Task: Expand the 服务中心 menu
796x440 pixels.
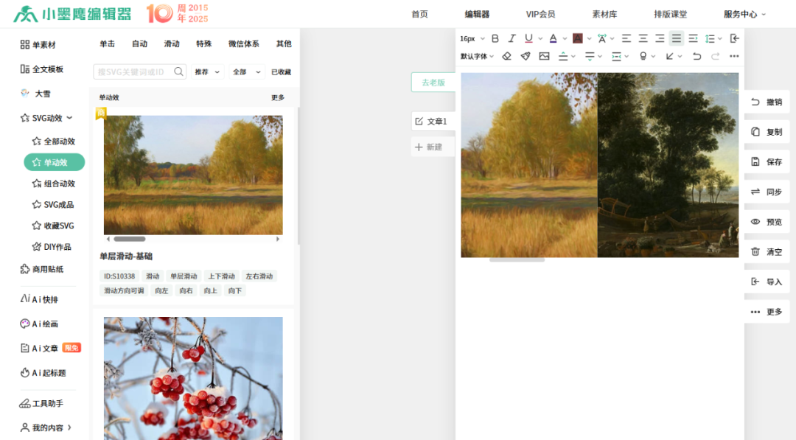Action: pyautogui.click(x=744, y=14)
